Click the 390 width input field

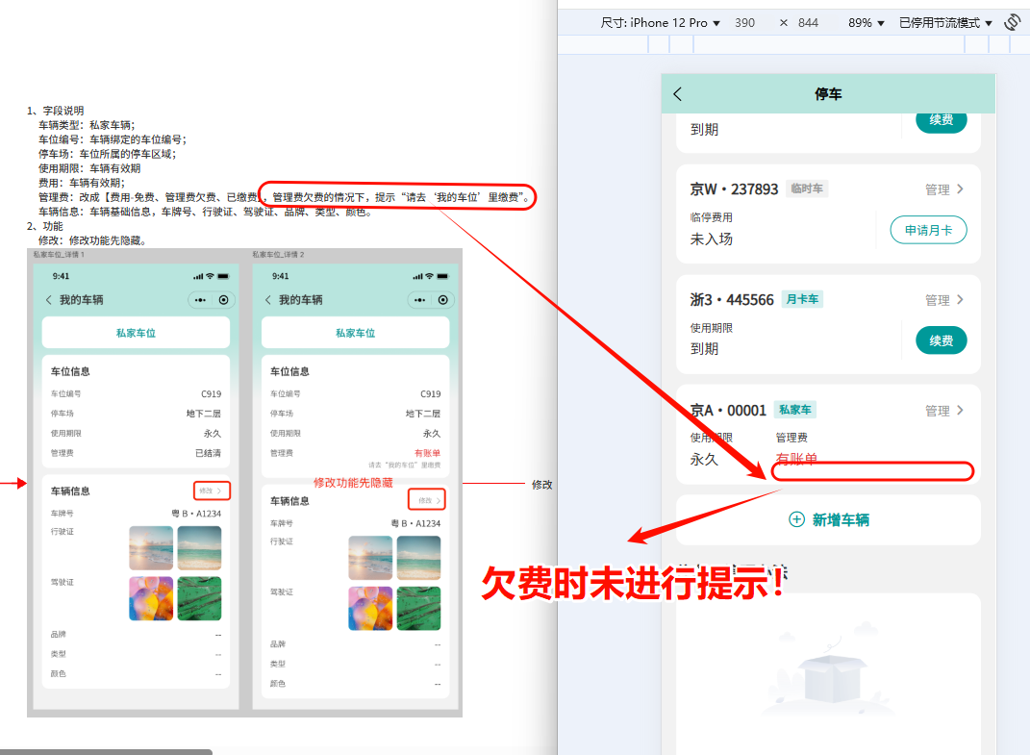[744, 22]
